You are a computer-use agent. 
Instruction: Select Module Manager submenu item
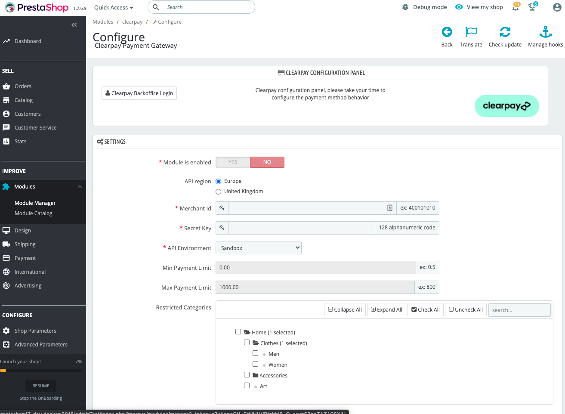tap(35, 203)
